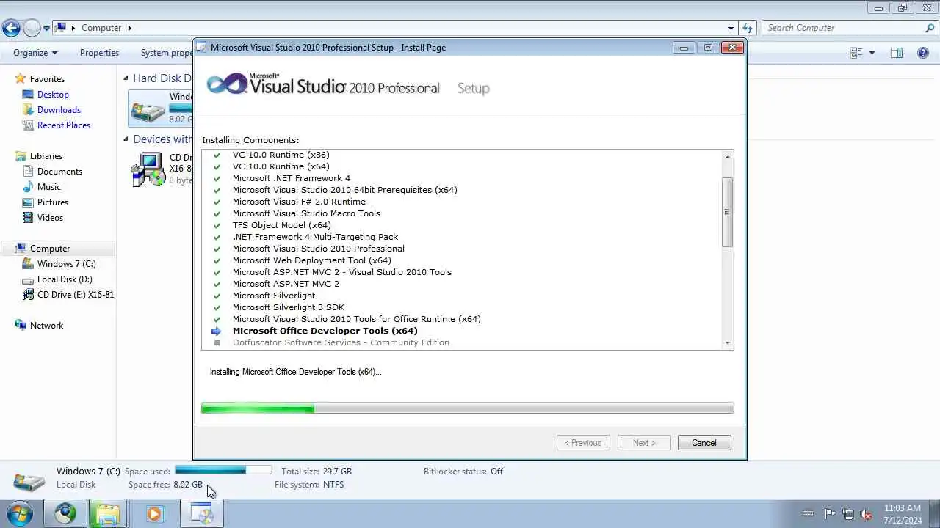
Task: Refresh the Explorer window
Action: 748,28
